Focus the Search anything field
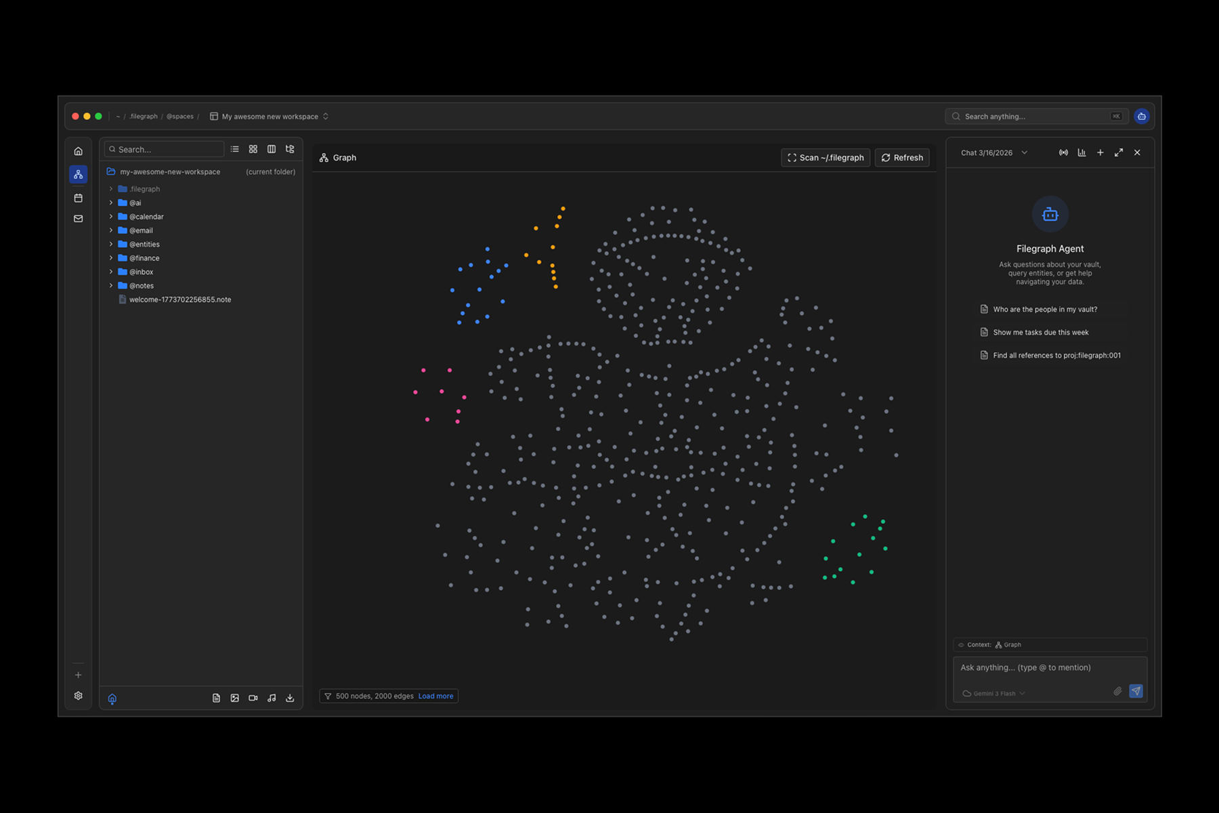Viewport: 1219px width, 813px height. pos(1036,117)
